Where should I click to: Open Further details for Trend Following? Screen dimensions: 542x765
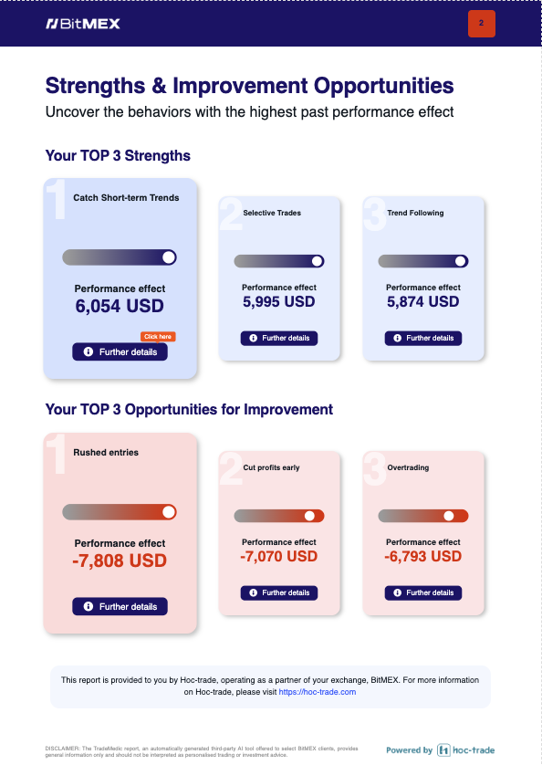point(423,338)
